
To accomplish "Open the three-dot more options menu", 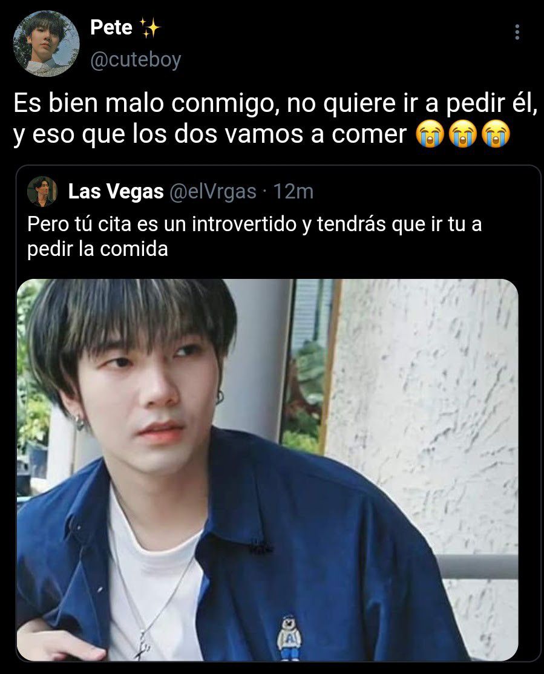I will (x=517, y=32).
